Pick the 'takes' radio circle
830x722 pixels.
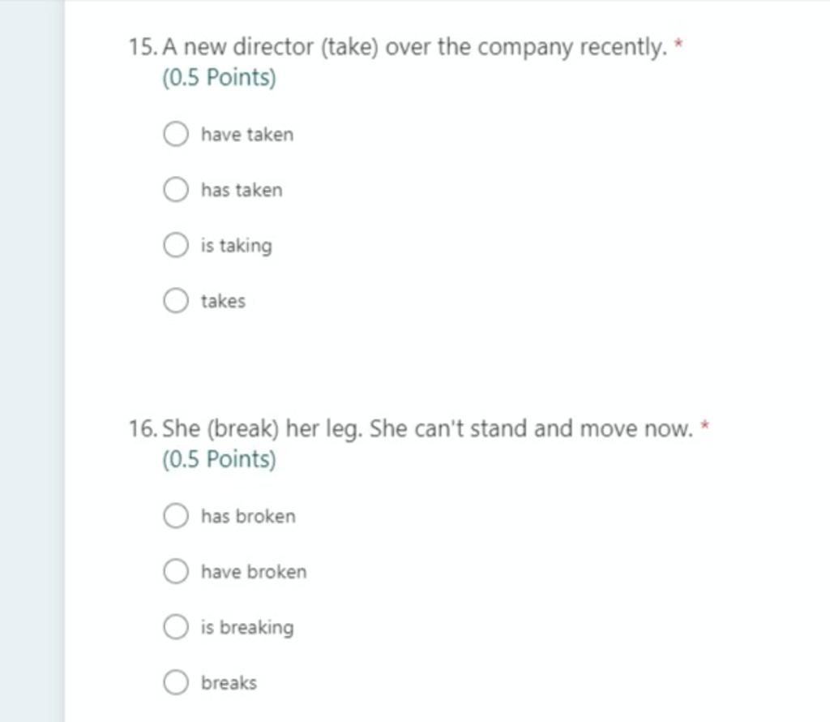tap(176, 300)
